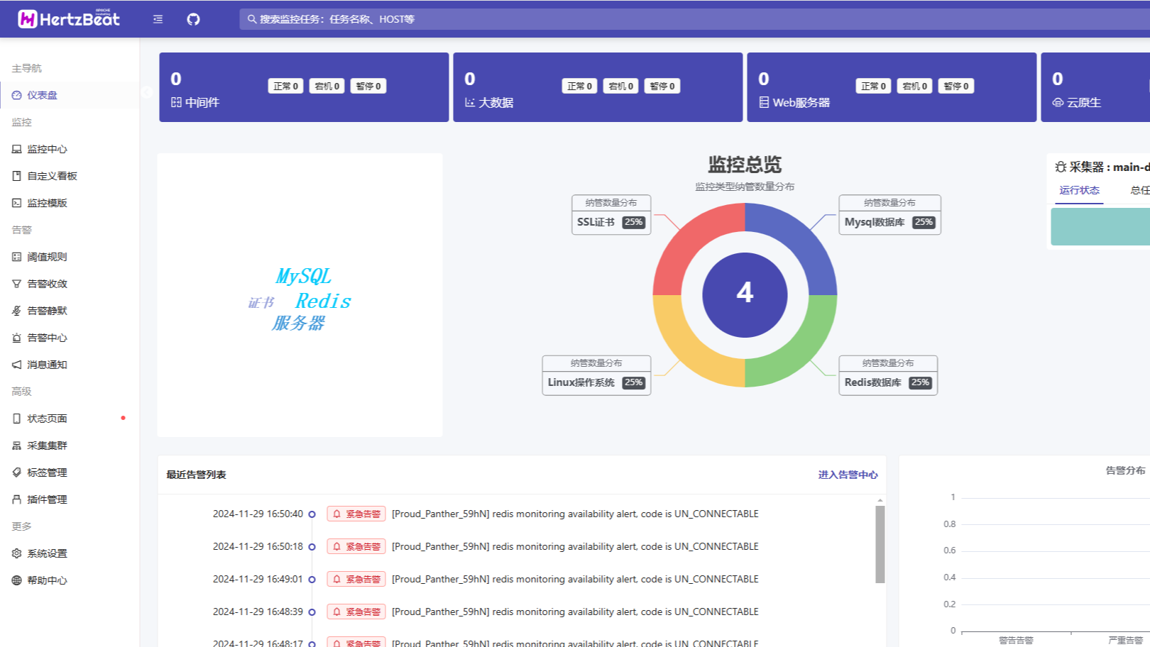Image resolution: width=1150 pixels, height=647 pixels.
Task: Open 告警收敛 in sidebar
Action: click(70, 284)
